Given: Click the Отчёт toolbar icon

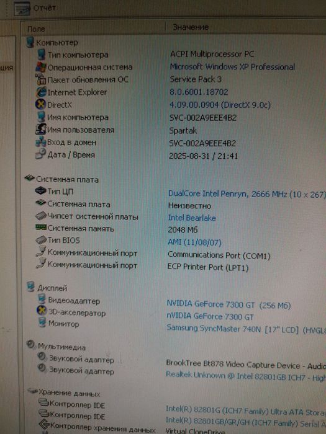Looking at the screenshot, I should 22,9.
